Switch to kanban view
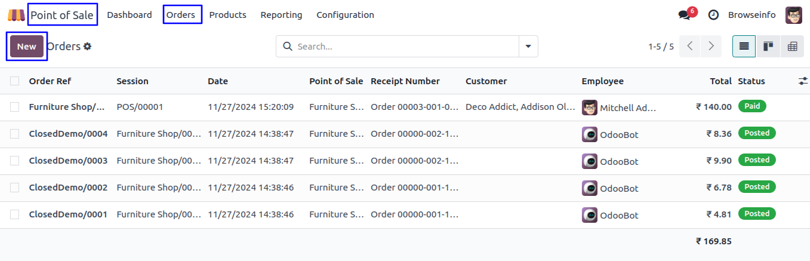The height and width of the screenshot is (261, 810). point(768,46)
